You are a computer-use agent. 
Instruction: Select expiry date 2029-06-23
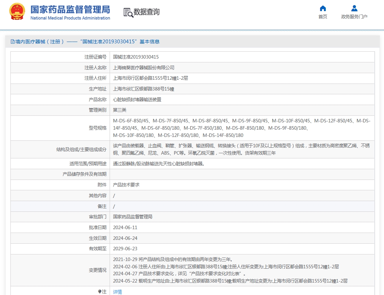pos(125,249)
